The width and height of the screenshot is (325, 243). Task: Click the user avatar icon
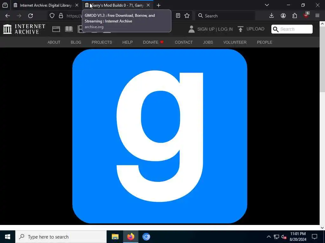pyautogui.click(x=191, y=29)
